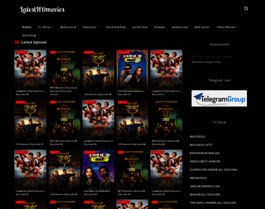Open the Web Series menu item
This screenshot has width=265, height=209.
point(202,27)
